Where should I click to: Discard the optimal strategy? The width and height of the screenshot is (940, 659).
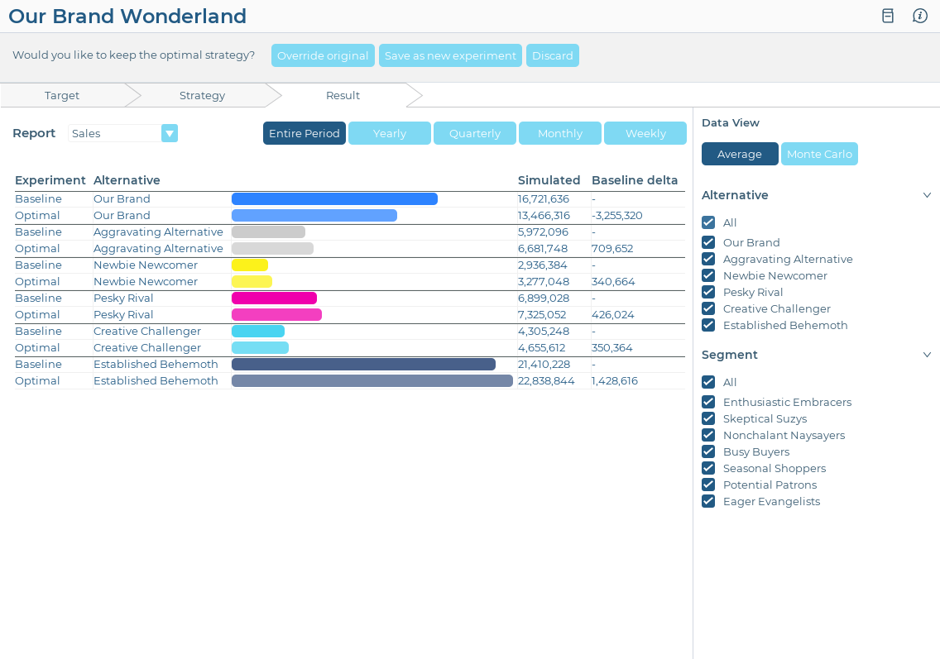(552, 55)
